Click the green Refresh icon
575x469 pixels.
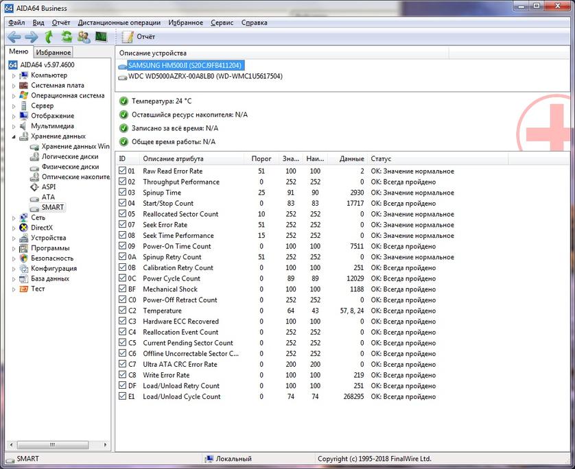click(67, 36)
